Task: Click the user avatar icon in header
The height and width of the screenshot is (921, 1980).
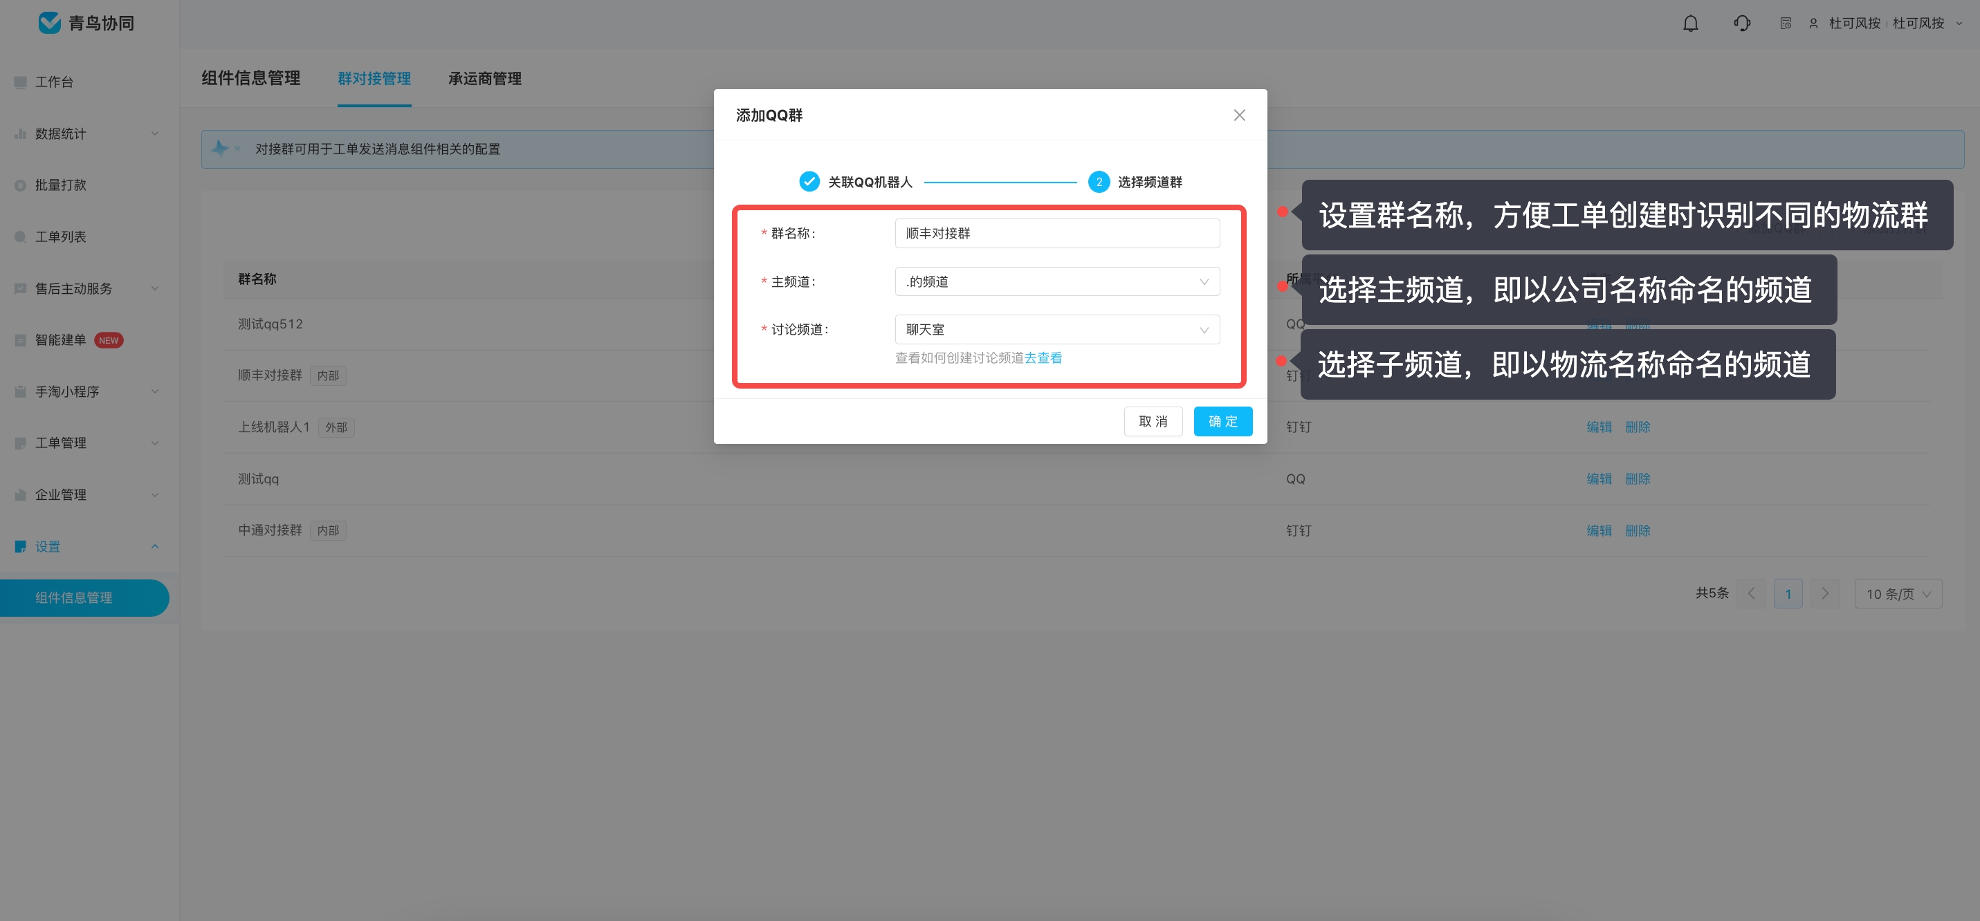Action: tap(1813, 24)
